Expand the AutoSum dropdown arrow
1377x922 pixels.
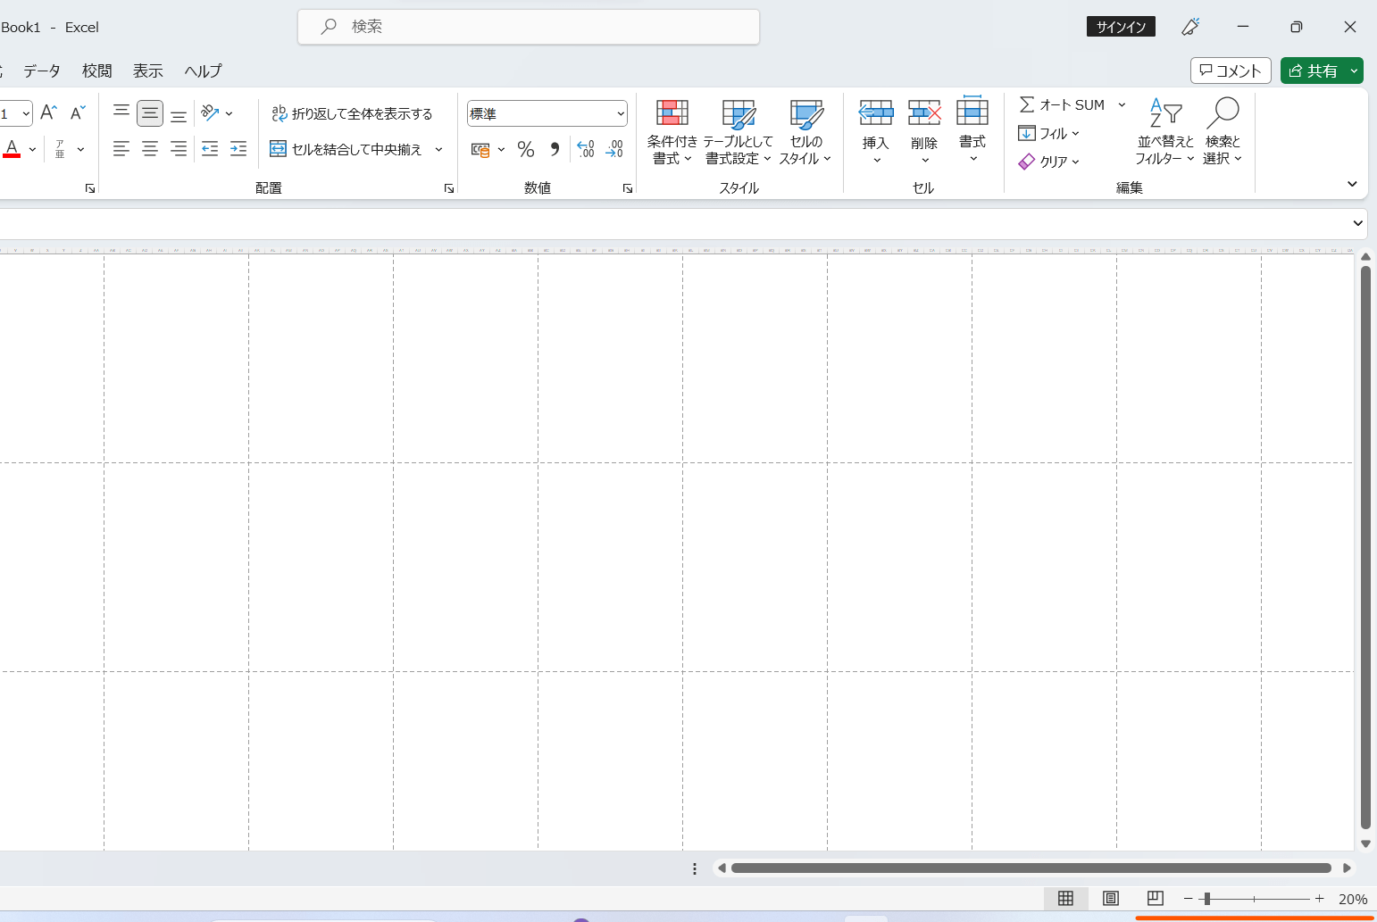1122,105
